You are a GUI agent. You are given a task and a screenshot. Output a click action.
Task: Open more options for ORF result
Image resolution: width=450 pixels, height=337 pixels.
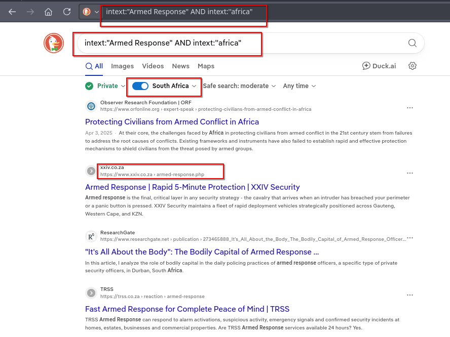click(410, 108)
